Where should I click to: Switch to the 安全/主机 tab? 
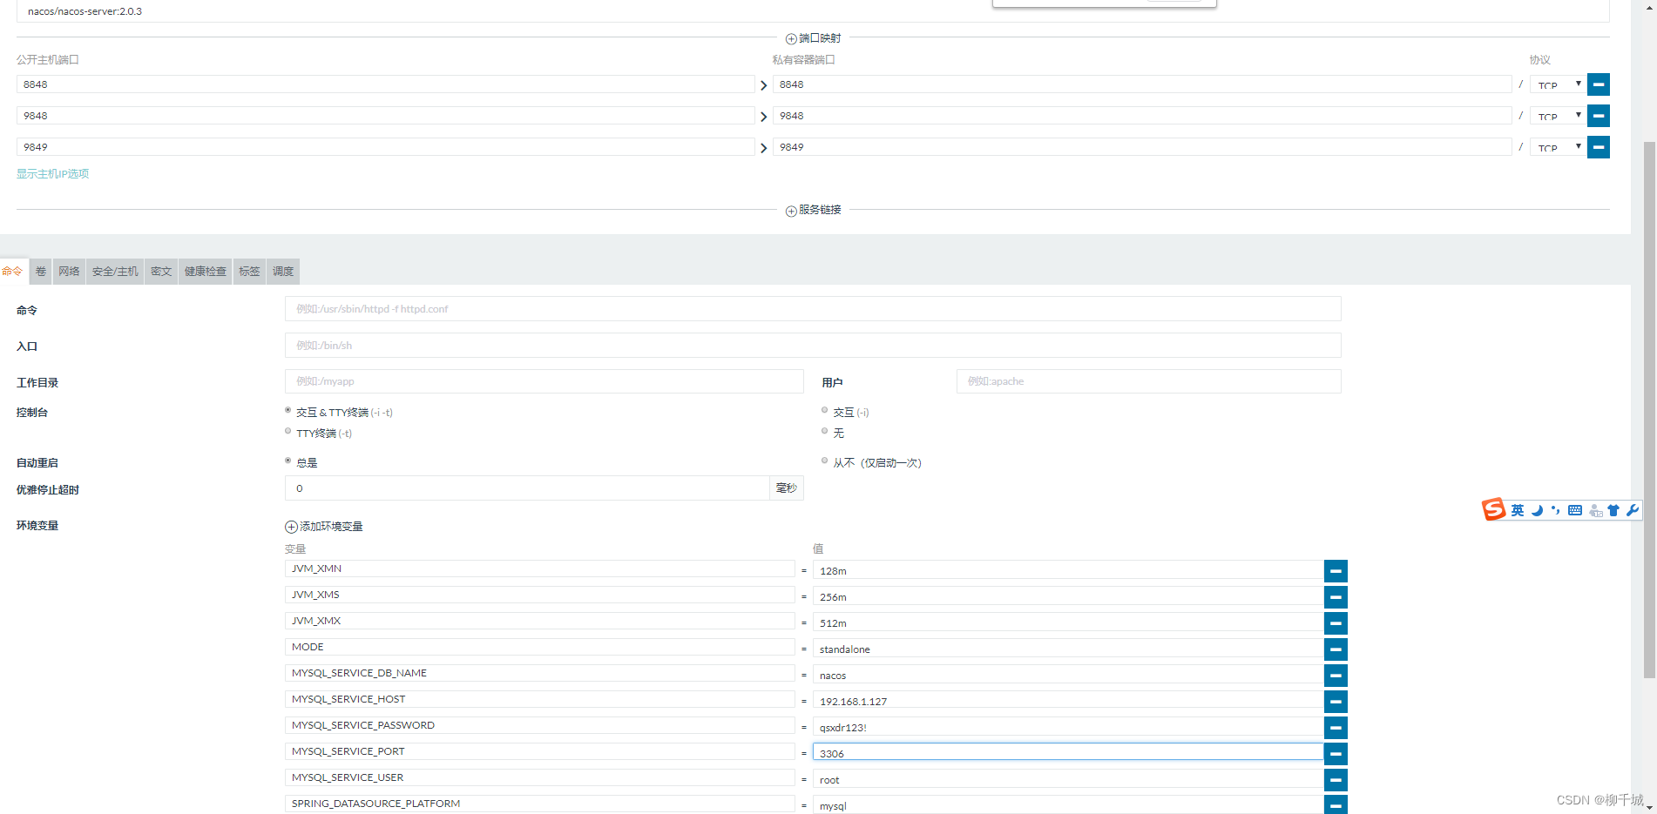point(115,272)
